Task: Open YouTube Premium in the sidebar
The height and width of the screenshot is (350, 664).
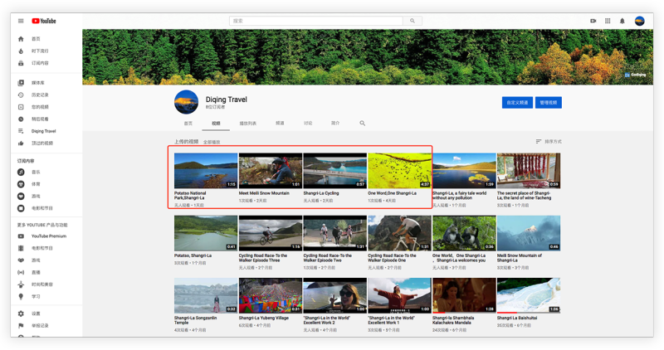Action: (48, 236)
